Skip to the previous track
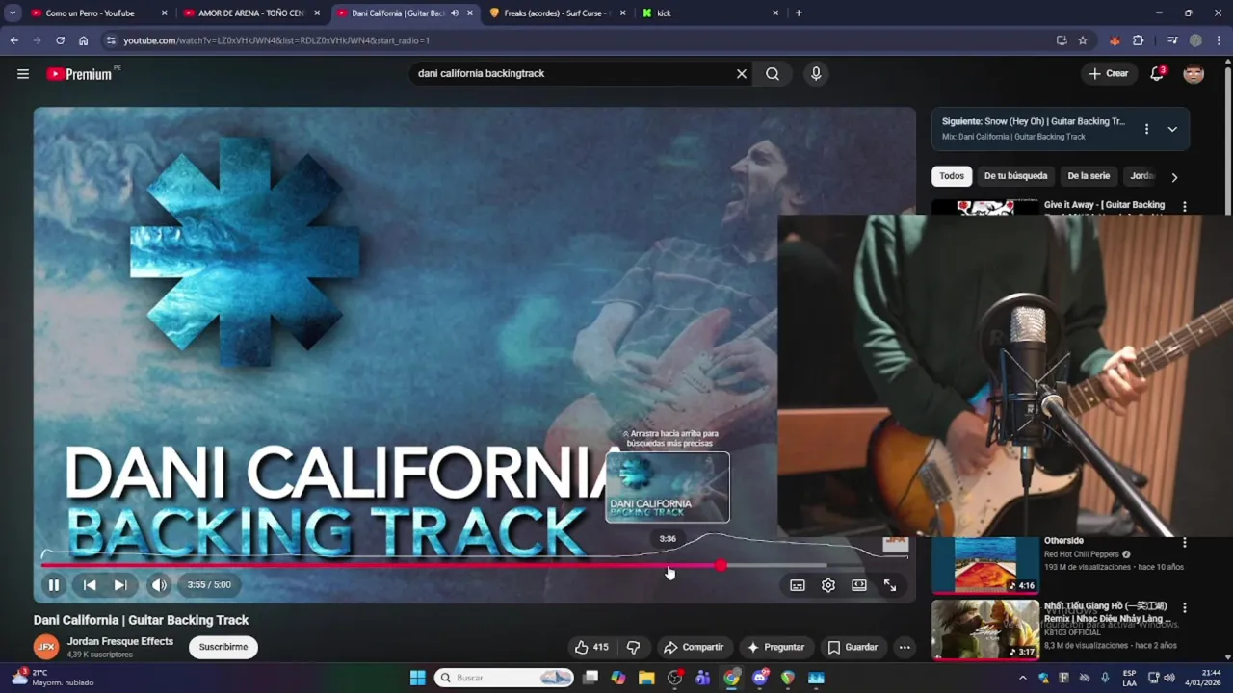Screen dimensions: 1233x693 pos(90,585)
